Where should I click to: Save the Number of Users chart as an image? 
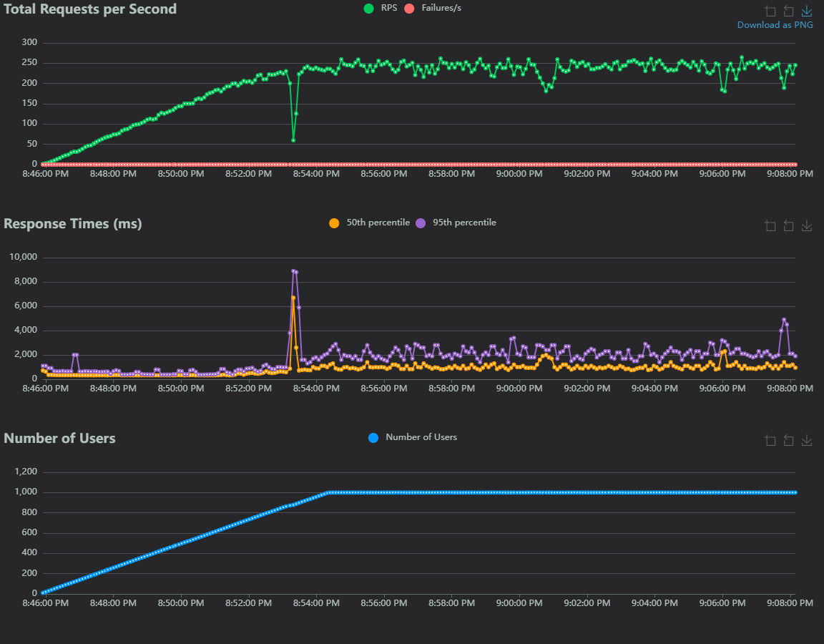coord(806,440)
